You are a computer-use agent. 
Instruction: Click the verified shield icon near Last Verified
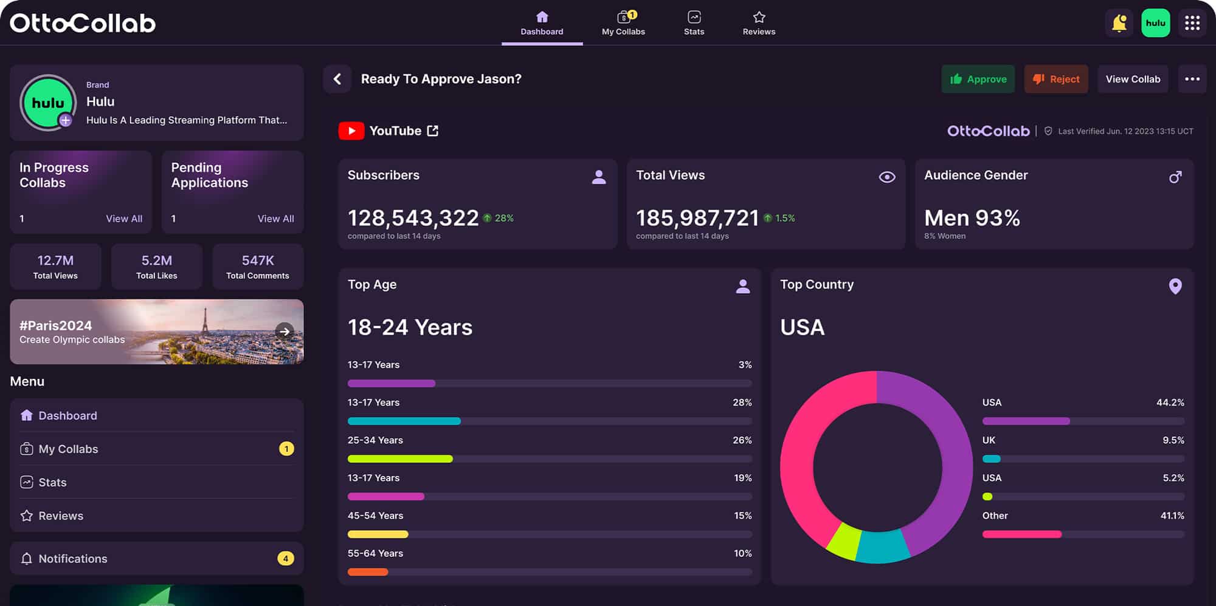tap(1048, 131)
